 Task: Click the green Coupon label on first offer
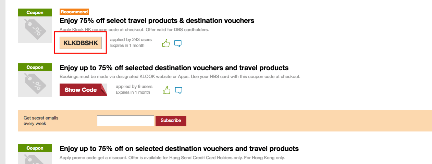[x=35, y=12]
